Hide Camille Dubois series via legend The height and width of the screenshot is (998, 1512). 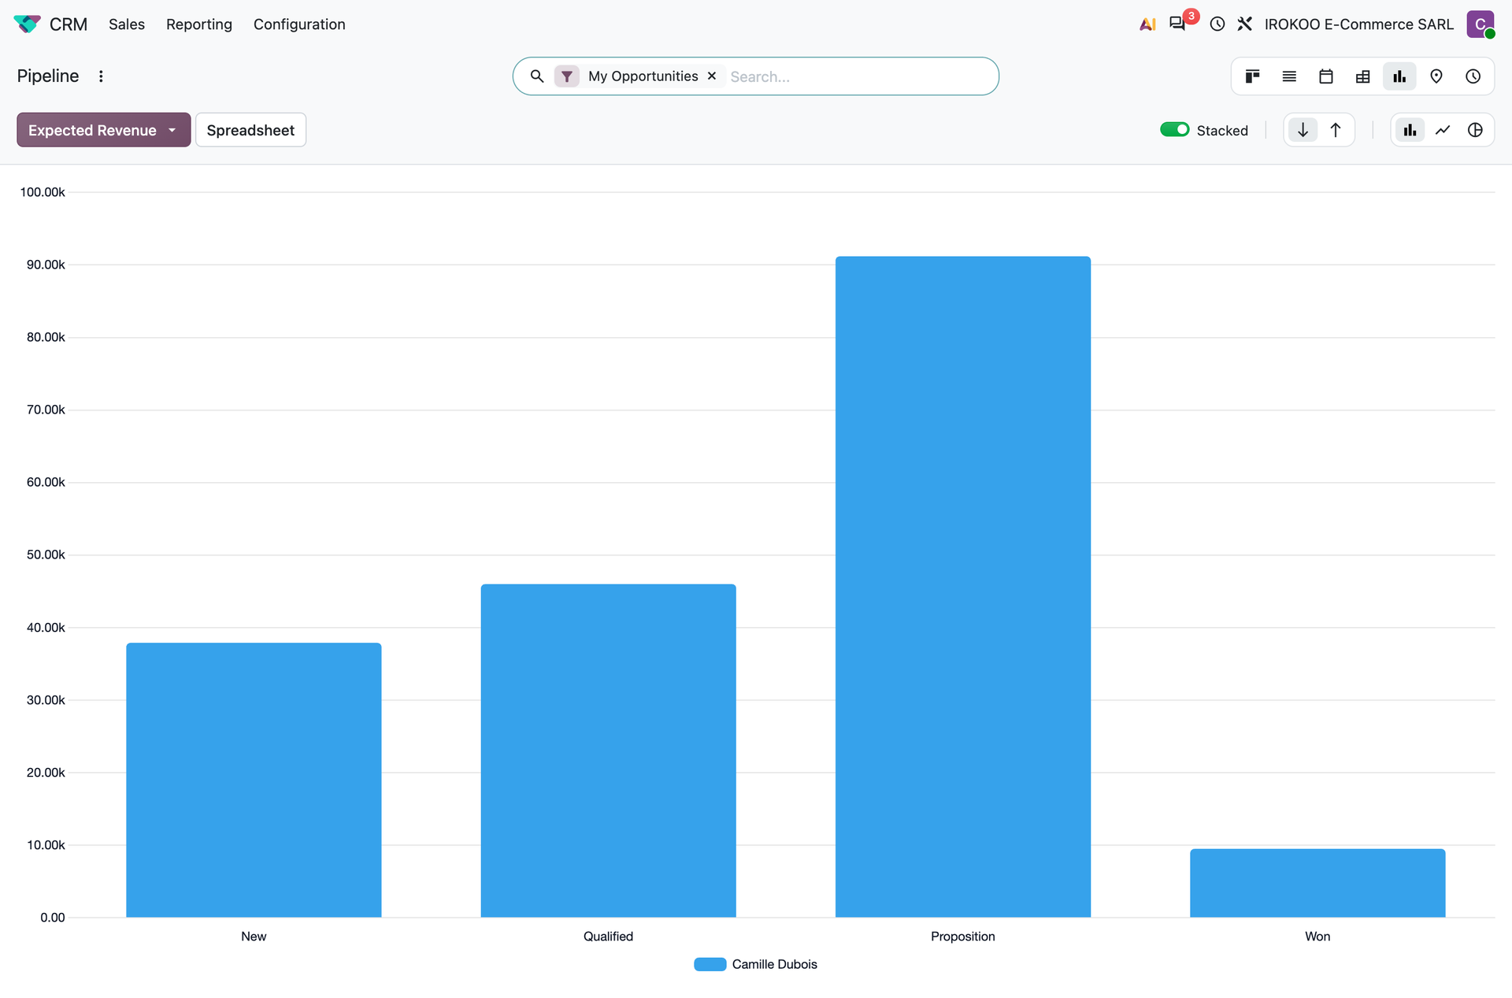click(x=755, y=964)
